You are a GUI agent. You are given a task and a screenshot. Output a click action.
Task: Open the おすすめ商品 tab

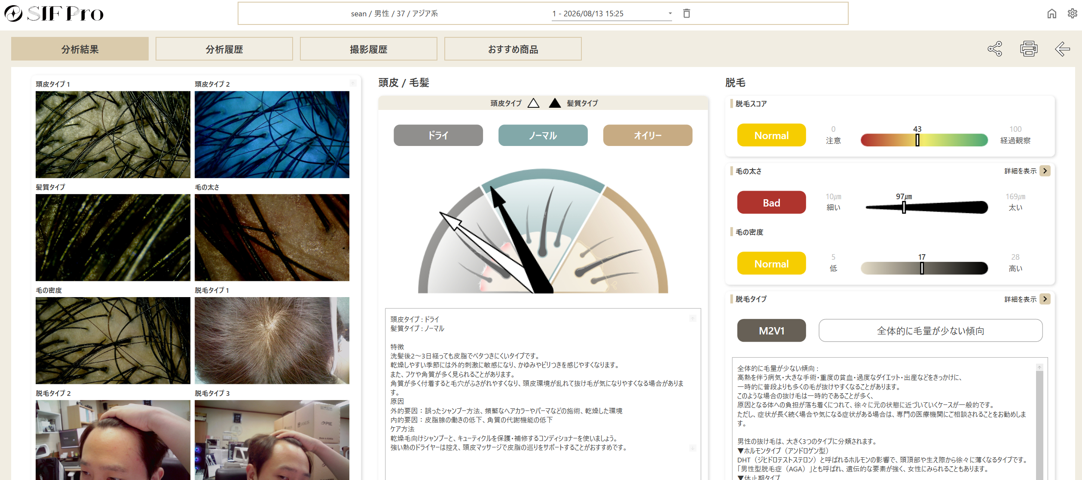coord(513,49)
